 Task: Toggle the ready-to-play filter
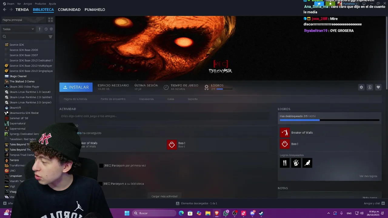[x=51, y=29]
